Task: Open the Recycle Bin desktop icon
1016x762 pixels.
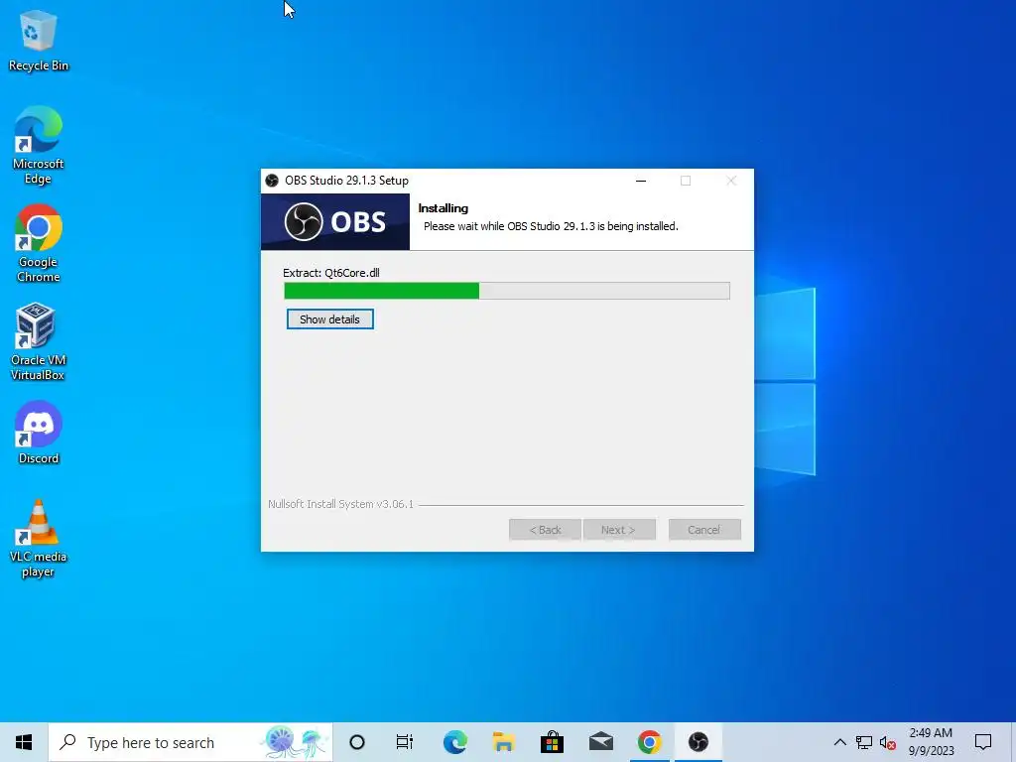Action: 39,41
